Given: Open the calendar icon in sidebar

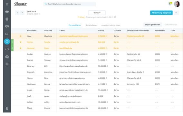Looking at the screenshot, I should click(7, 19).
